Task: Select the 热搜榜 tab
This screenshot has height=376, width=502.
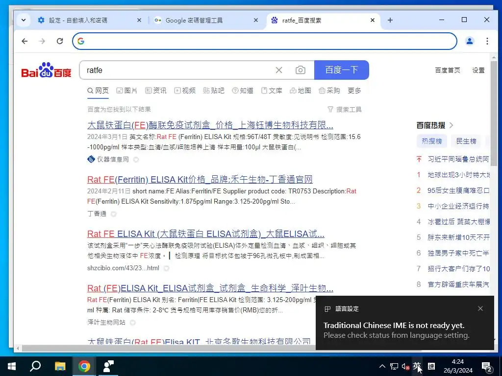Action: click(x=431, y=141)
